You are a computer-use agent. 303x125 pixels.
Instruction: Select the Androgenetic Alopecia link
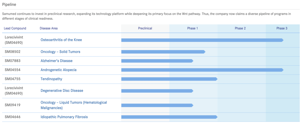pyautogui.click(x=58, y=70)
